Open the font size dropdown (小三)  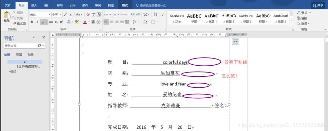(x=61, y=15)
